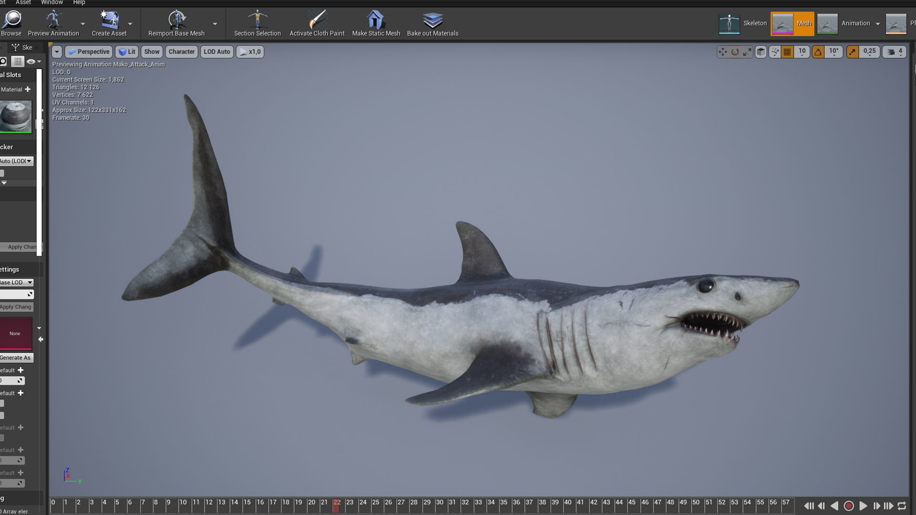Toggle grid snapping in viewport
The image size is (916, 515).
point(787,52)
